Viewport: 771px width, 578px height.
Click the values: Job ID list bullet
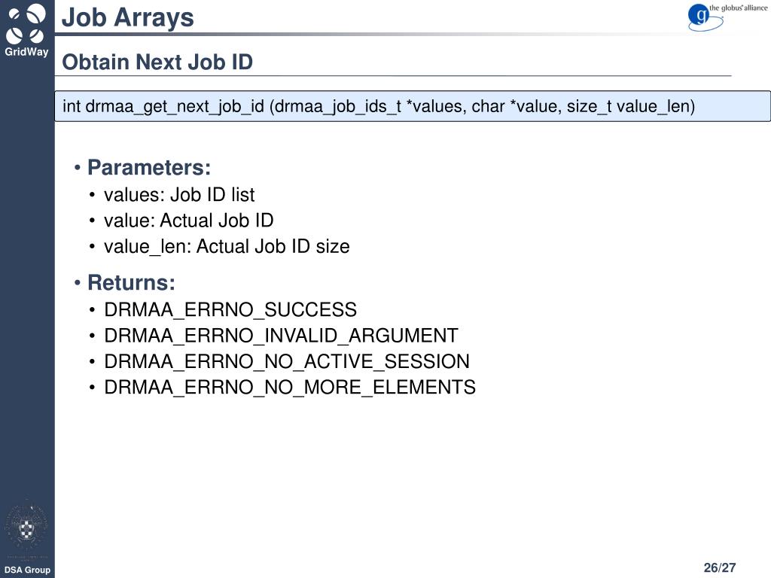179,195
